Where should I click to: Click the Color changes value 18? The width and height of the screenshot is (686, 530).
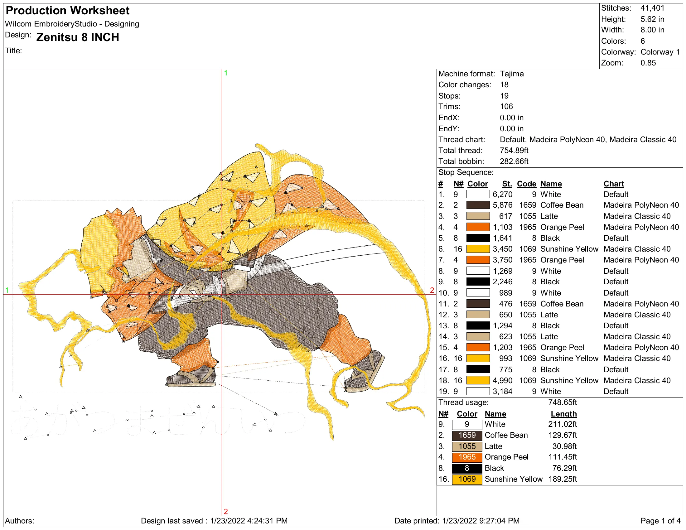coord(504,85)
